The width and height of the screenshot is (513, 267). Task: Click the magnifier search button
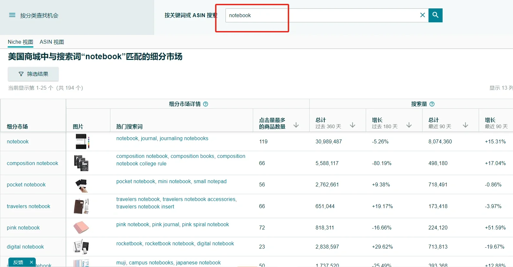point(435,15)
